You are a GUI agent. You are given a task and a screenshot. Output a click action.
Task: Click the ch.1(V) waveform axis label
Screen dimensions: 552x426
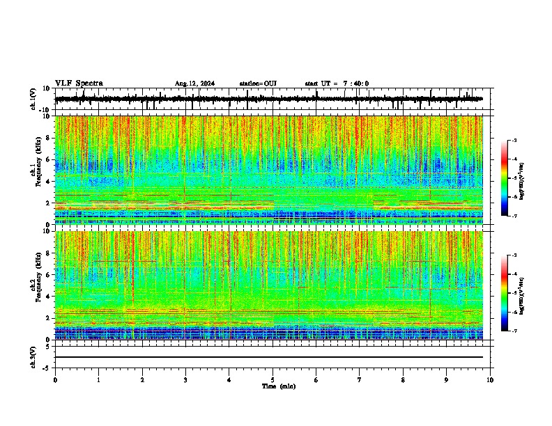[33, 99]
